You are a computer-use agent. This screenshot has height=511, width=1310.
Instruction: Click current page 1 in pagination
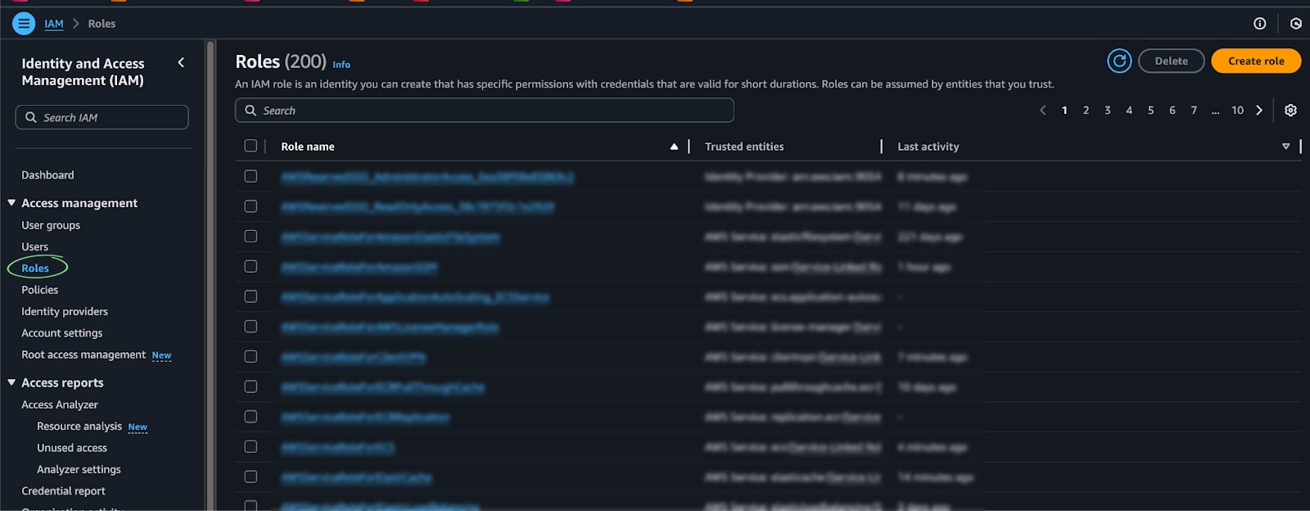click(1064, 111)
